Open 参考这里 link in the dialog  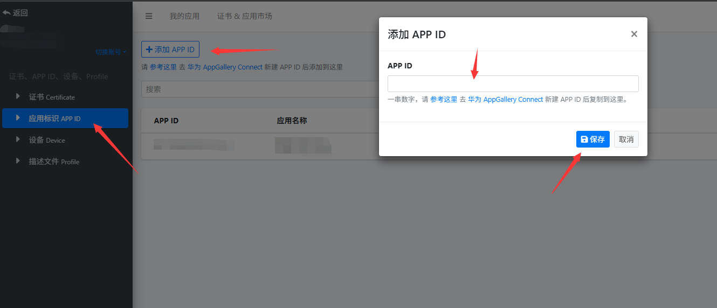click(x=444, y=100)
